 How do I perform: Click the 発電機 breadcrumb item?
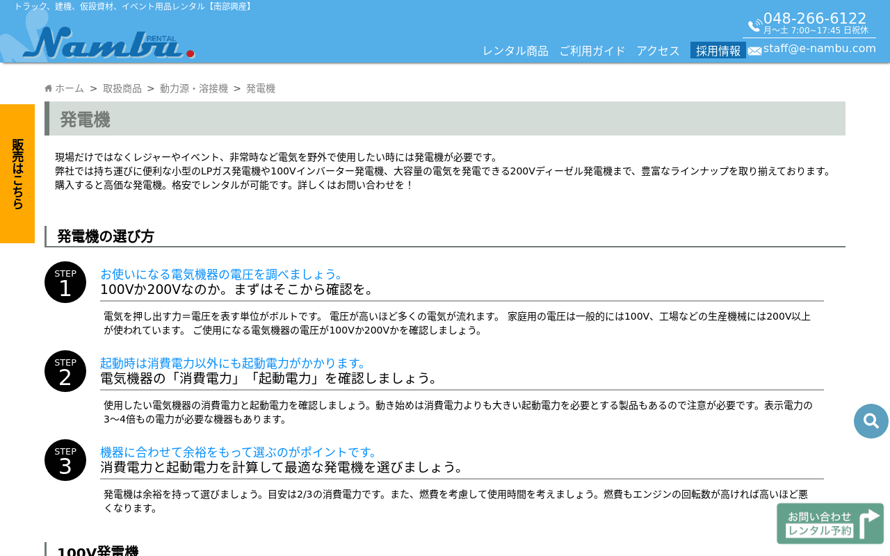[x=261, y=88]
